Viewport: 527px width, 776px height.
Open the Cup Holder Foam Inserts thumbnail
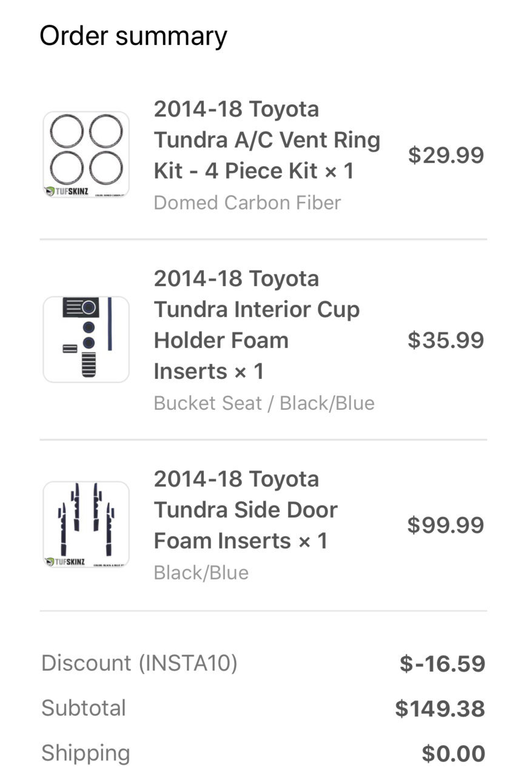(x=86, y=339)
